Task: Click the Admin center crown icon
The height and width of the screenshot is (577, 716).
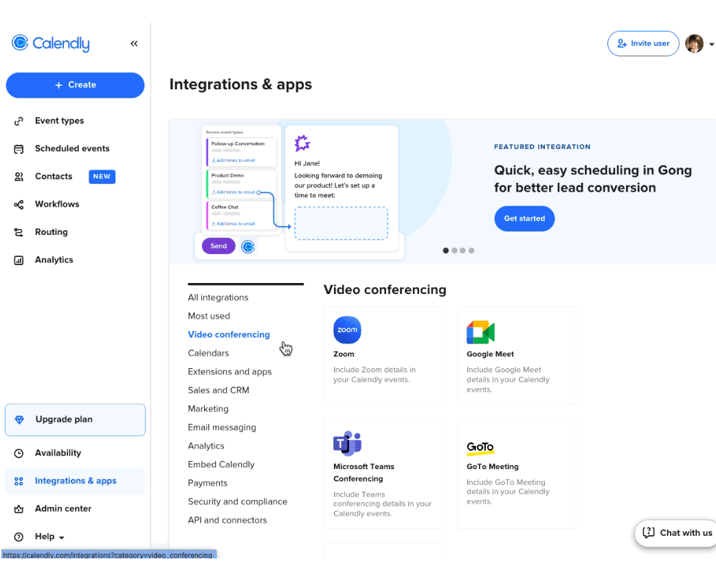Action: pyautogui.click(x=19, y=509)
